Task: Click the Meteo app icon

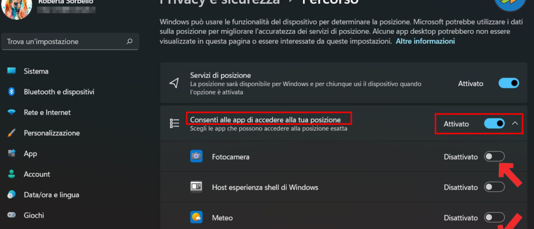Action: coord(196,218)
